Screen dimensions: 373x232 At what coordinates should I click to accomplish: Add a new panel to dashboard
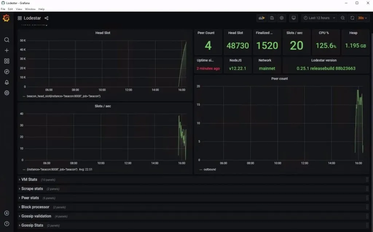[x=262, y=18]
